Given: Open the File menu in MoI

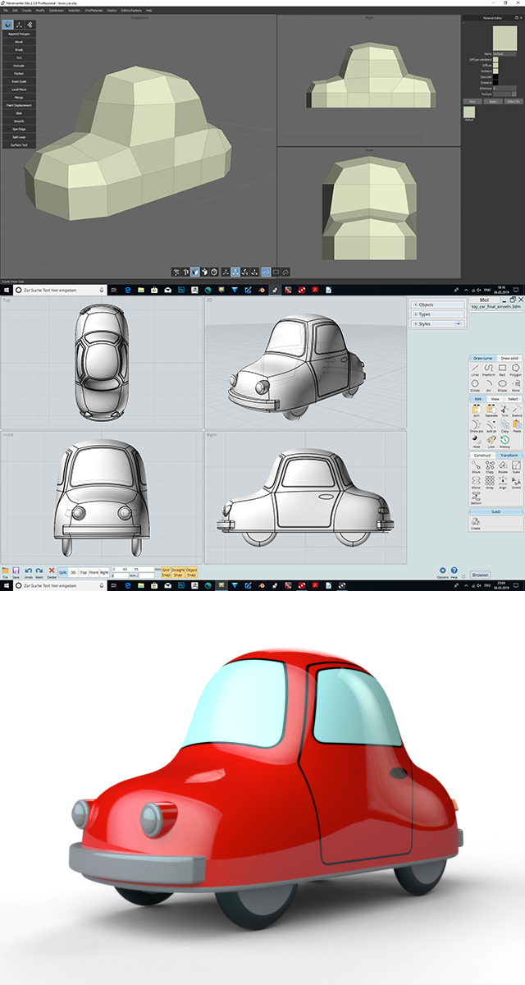Looking at the screenshot, I should [5, 572].
